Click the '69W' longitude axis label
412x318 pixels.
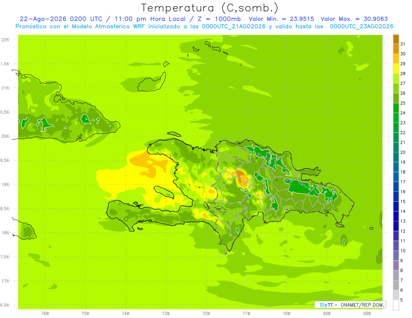(327, 314)
